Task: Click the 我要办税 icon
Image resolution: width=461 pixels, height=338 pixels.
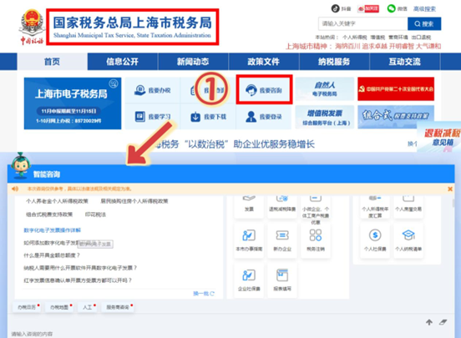Action: [x=140, y=90]
